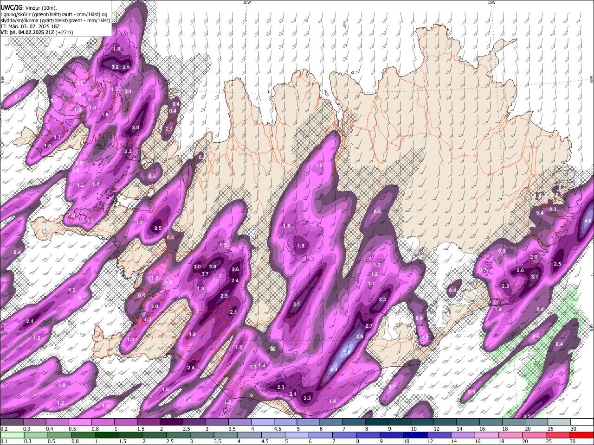Click the pale green first swatch of the lower scale
594x445 pixels.
coord(12,435)
